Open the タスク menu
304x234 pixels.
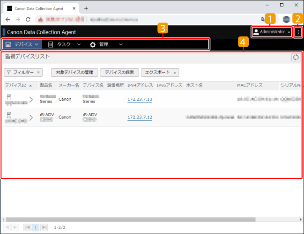coord(64,44)
